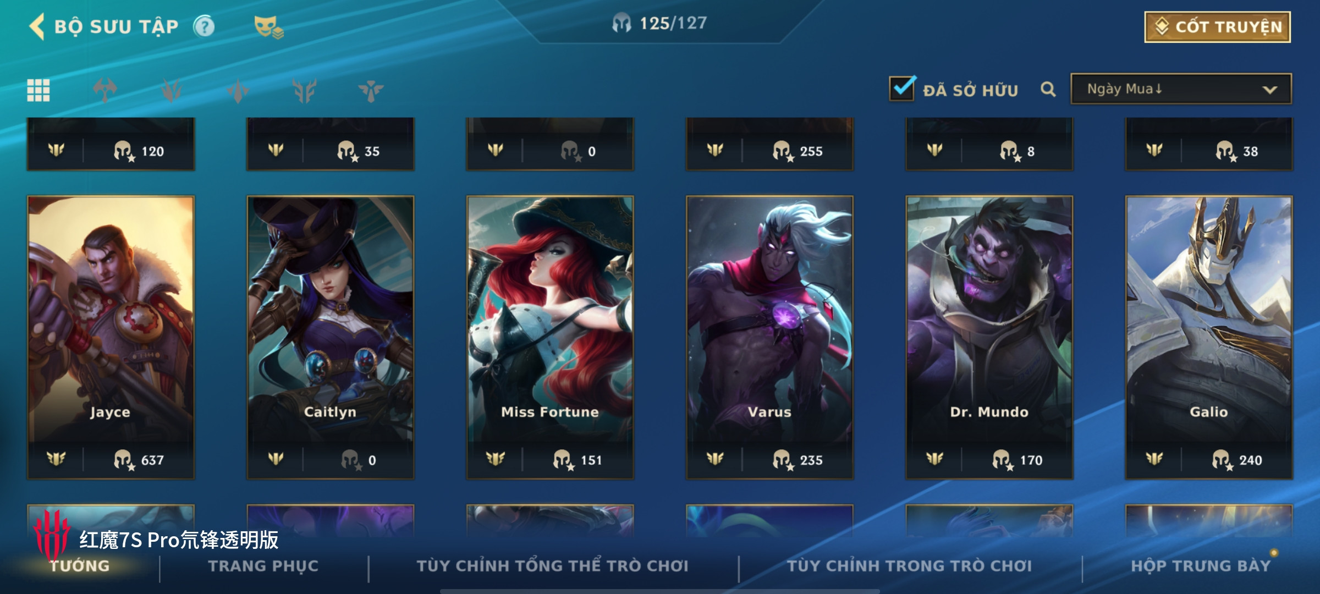
Task: Open the mask and coins icon
Action: [268, 27]
